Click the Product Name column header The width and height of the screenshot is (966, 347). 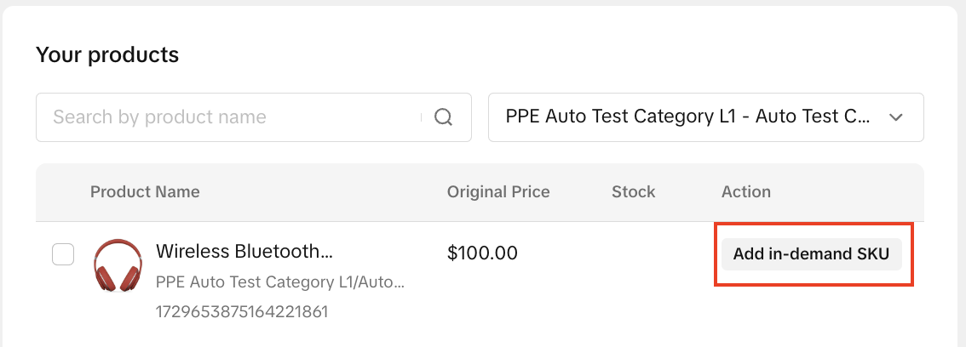click(x=145, y=191)
